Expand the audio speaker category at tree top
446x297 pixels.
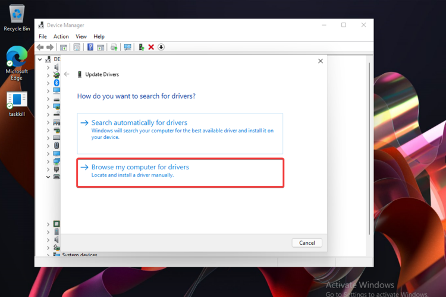pyautogui.click(x=49, y=68)
